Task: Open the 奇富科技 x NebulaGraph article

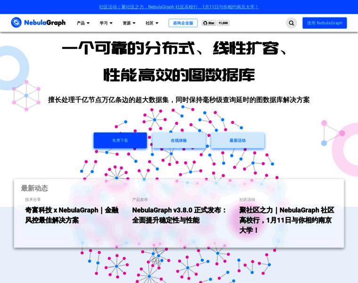Action: tap(72, 215)
